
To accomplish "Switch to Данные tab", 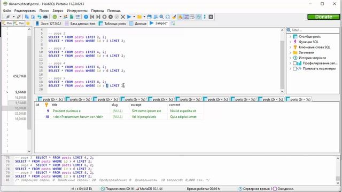I will tap(138, 23).
